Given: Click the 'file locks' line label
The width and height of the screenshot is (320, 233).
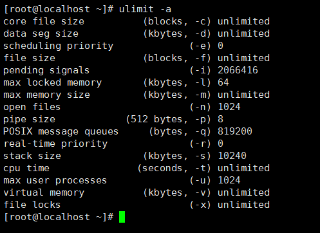Looking at the screenshot, I should tap(32, 205).
